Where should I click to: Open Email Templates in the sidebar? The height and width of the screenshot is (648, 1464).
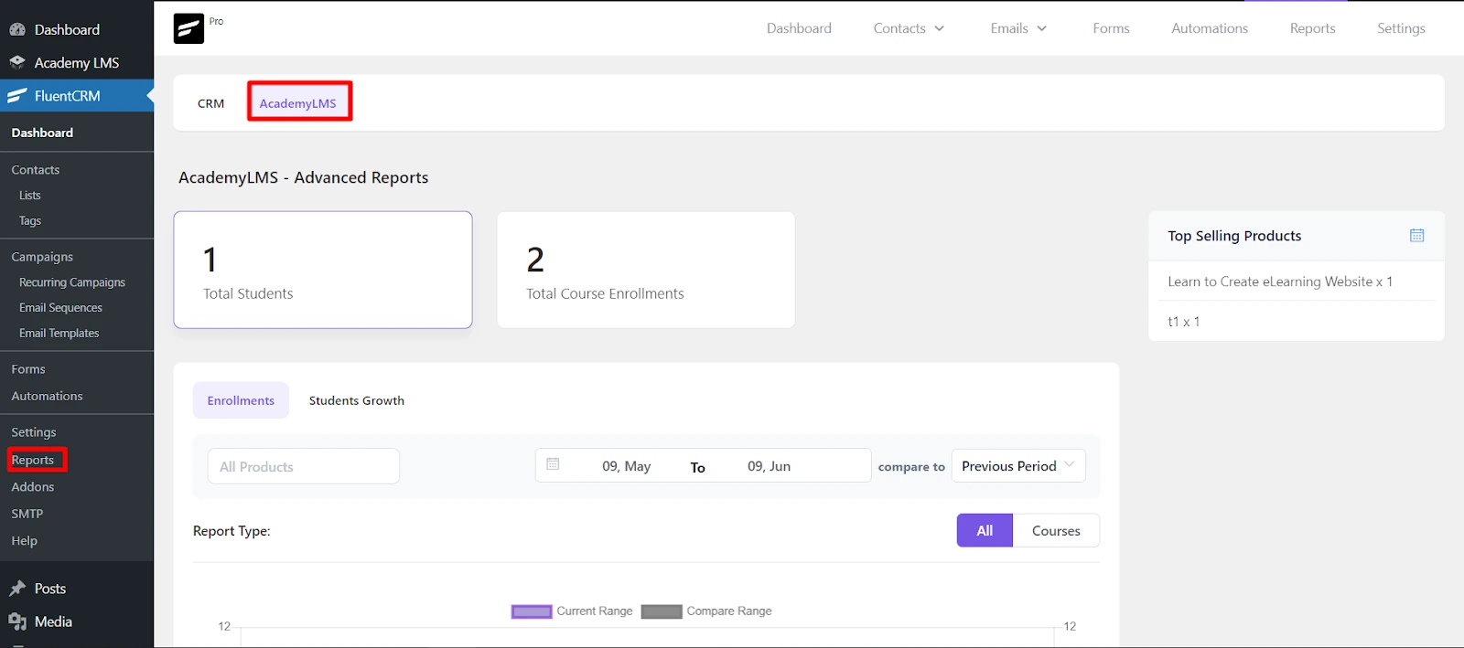coord(59,334)
